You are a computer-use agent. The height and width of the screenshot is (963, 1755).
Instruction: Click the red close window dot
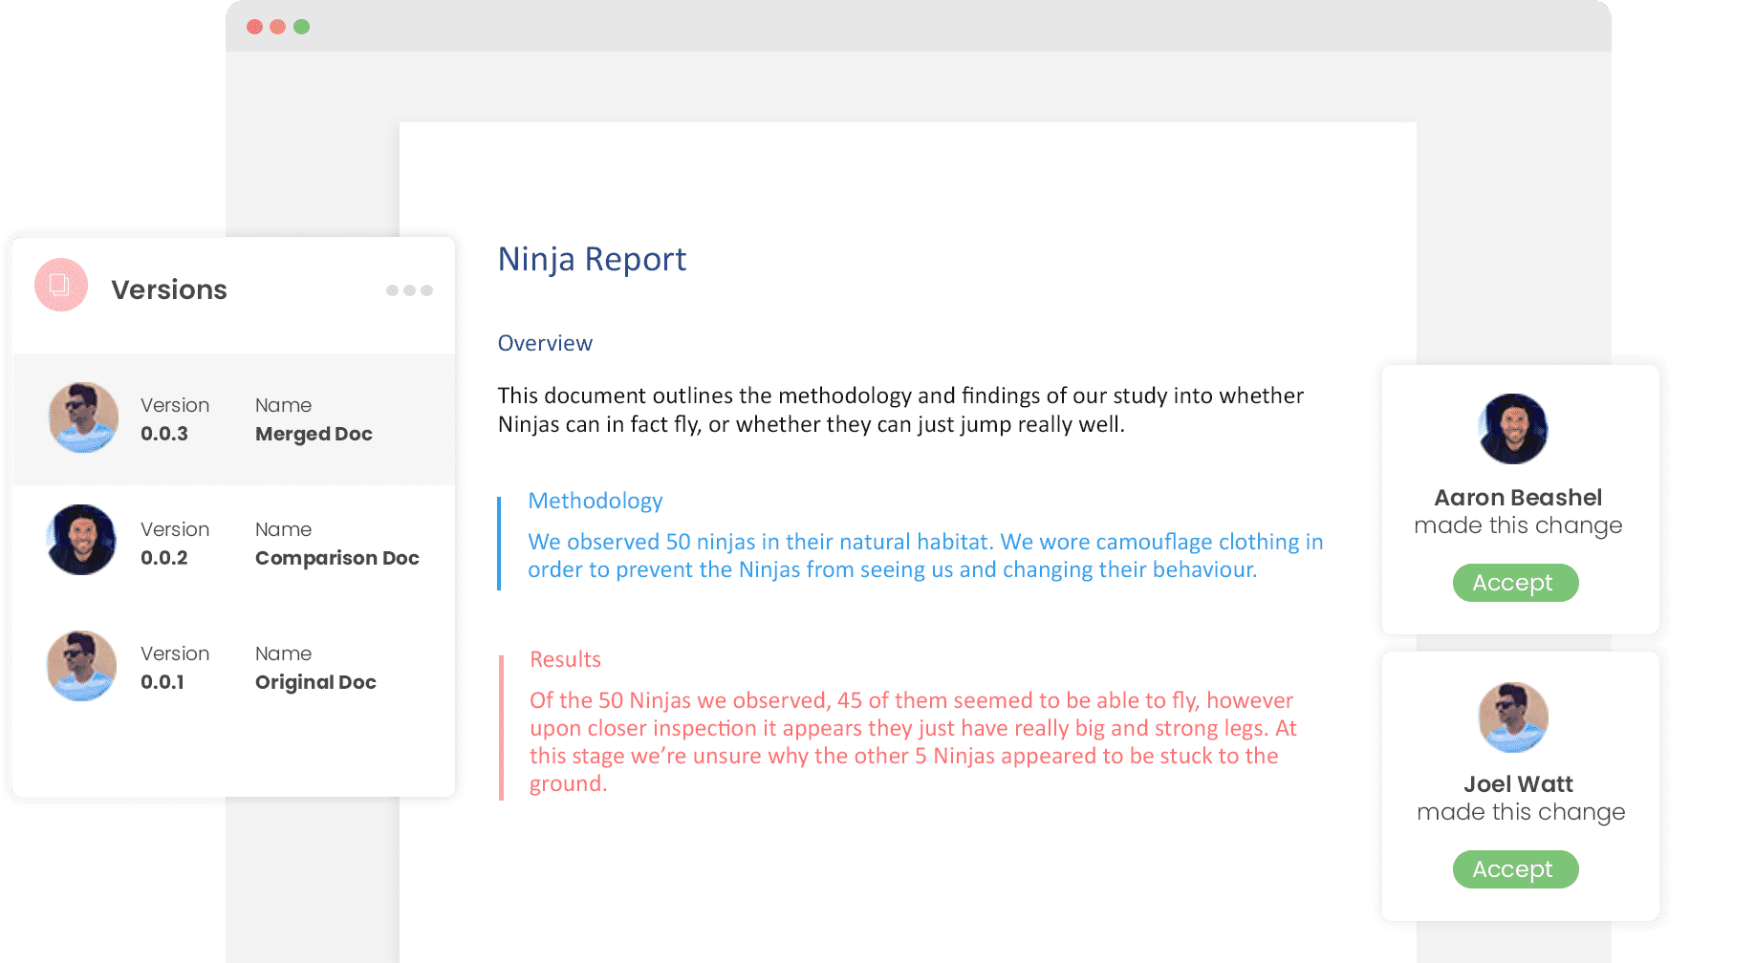(x=254, y=27)
